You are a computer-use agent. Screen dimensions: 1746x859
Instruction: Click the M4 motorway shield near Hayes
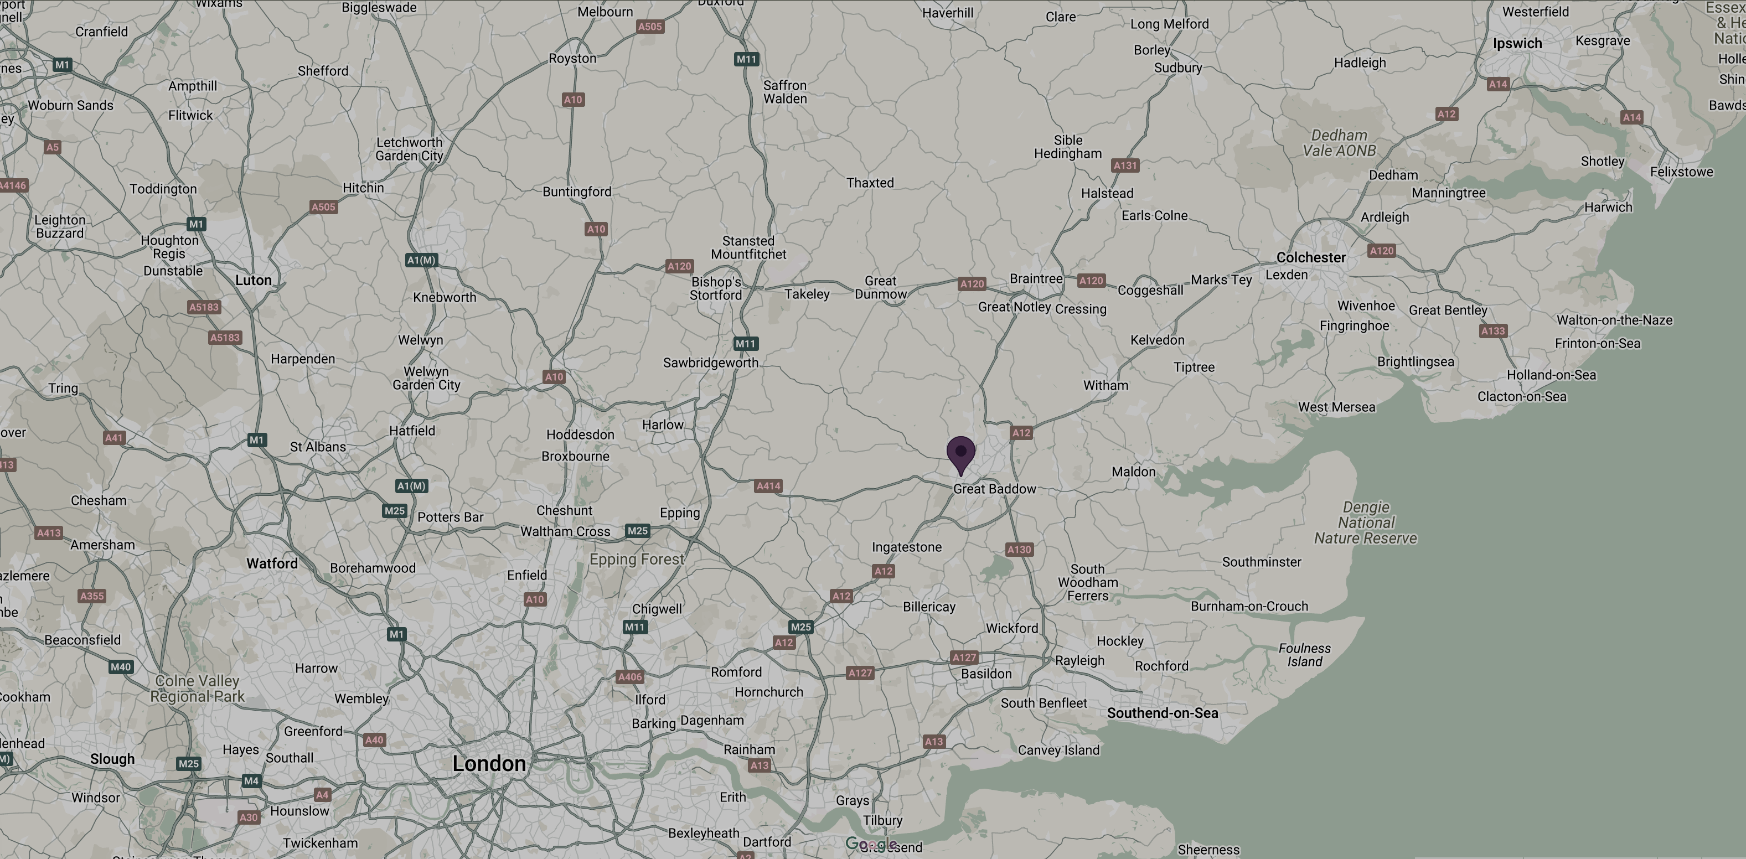pyautogui.click(x=251, y=780)
